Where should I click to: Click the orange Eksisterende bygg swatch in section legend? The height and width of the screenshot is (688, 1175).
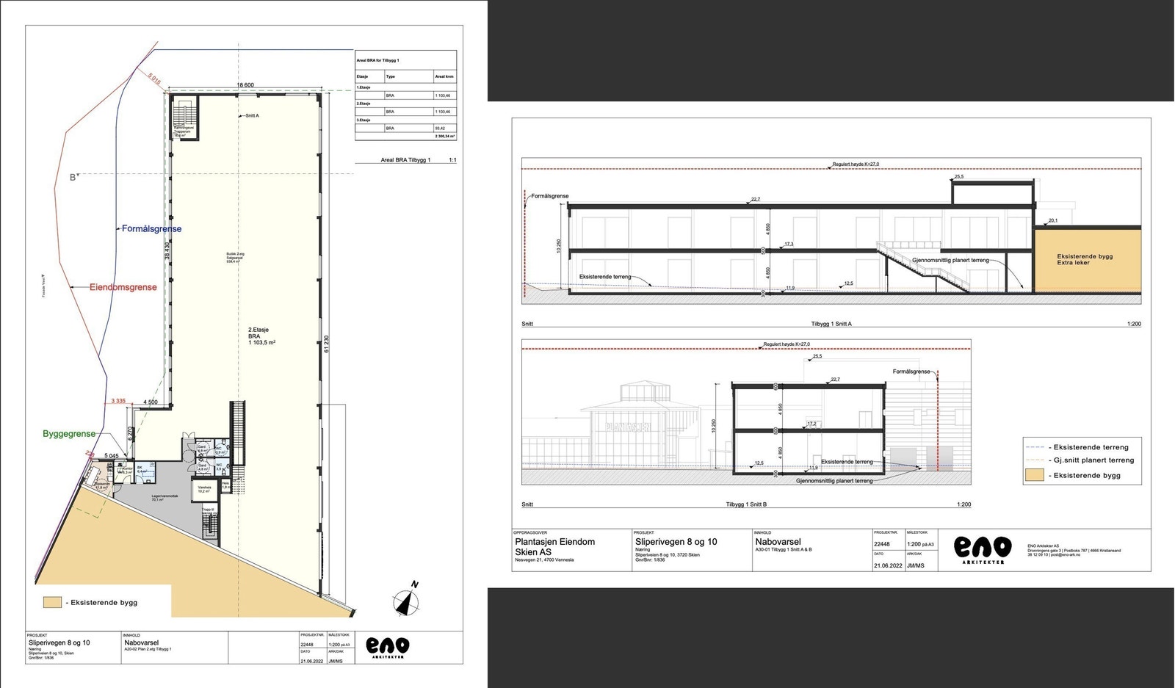(1034, 475)
